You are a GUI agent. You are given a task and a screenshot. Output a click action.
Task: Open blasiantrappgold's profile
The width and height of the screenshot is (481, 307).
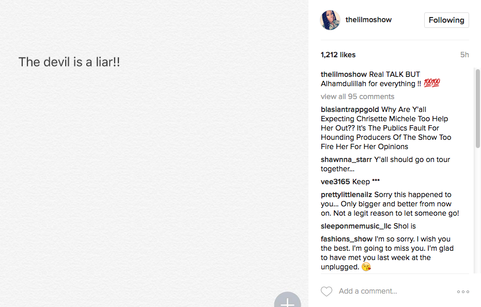point(350,109)
